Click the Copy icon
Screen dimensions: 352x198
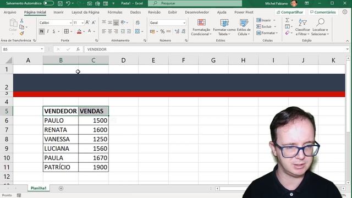coord(22,27)
